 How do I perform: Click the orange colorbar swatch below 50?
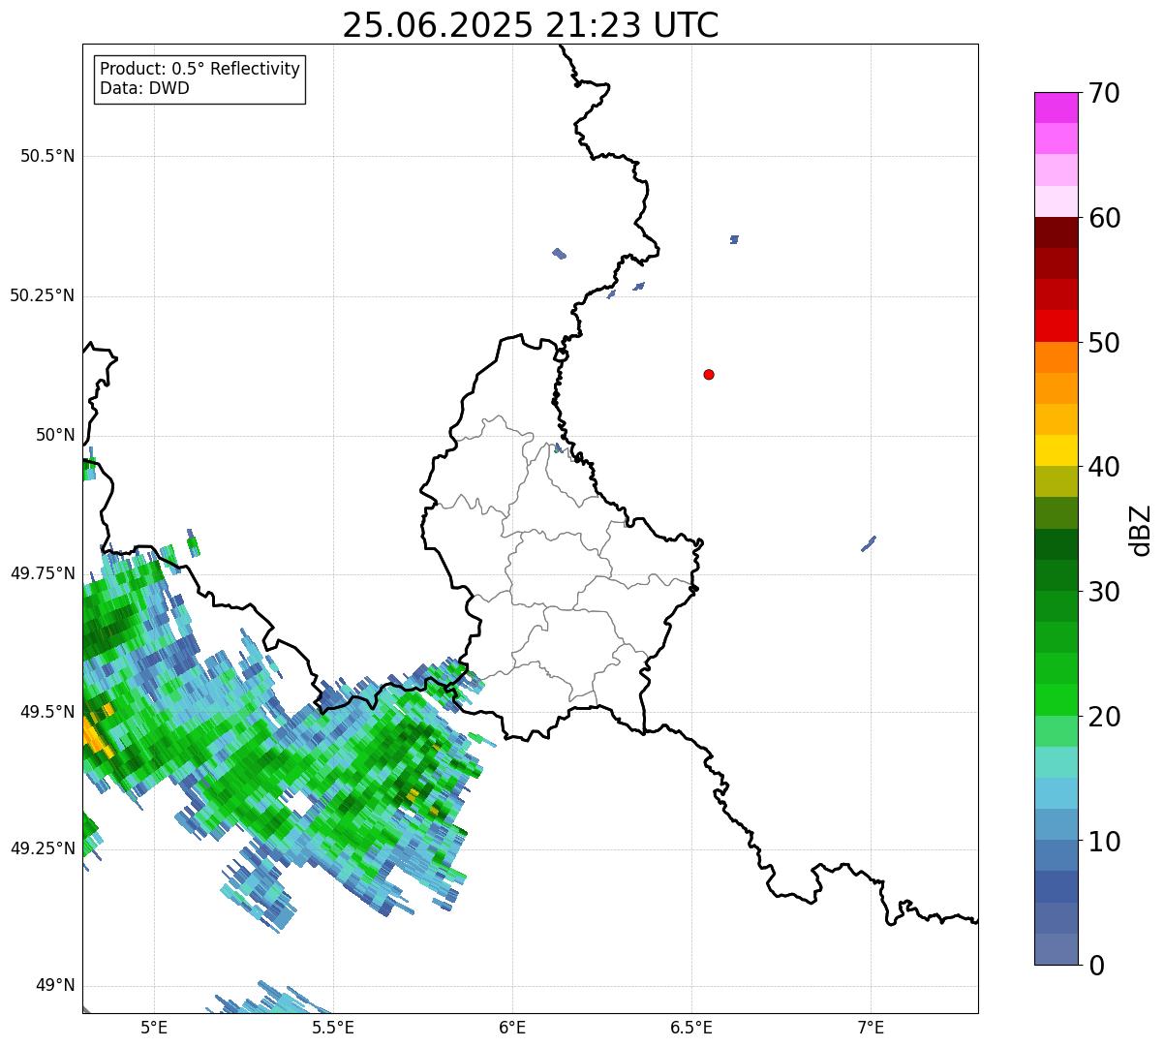tap(1057, 357)
